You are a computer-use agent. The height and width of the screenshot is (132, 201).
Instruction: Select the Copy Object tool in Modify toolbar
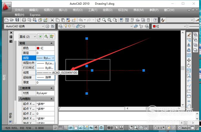(x=189, y=40)
